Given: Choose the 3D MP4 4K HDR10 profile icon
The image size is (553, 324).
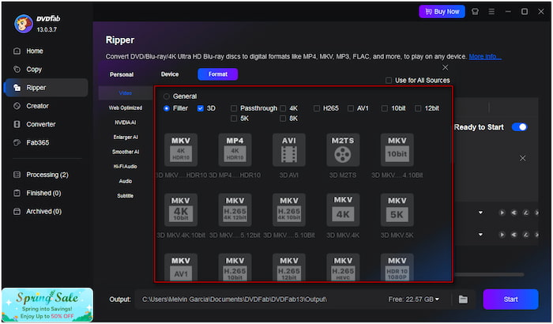Looking at the screenshot, I should click(x=235, y=149).
